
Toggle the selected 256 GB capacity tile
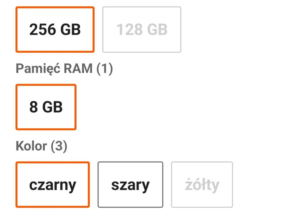coord(55,30)
